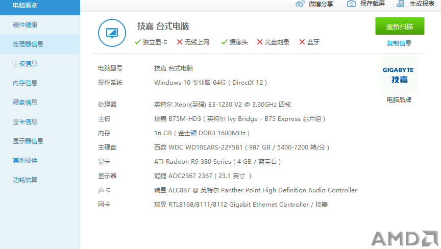The image size is (441, 249).
Task: Click the save screenshot camera icon
Action: (x=351, y=4)
